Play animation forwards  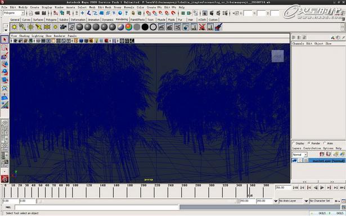tap(322, 187)
